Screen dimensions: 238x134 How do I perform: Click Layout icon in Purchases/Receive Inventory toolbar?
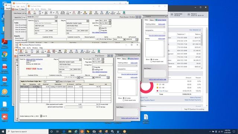[x=82, y=51]
